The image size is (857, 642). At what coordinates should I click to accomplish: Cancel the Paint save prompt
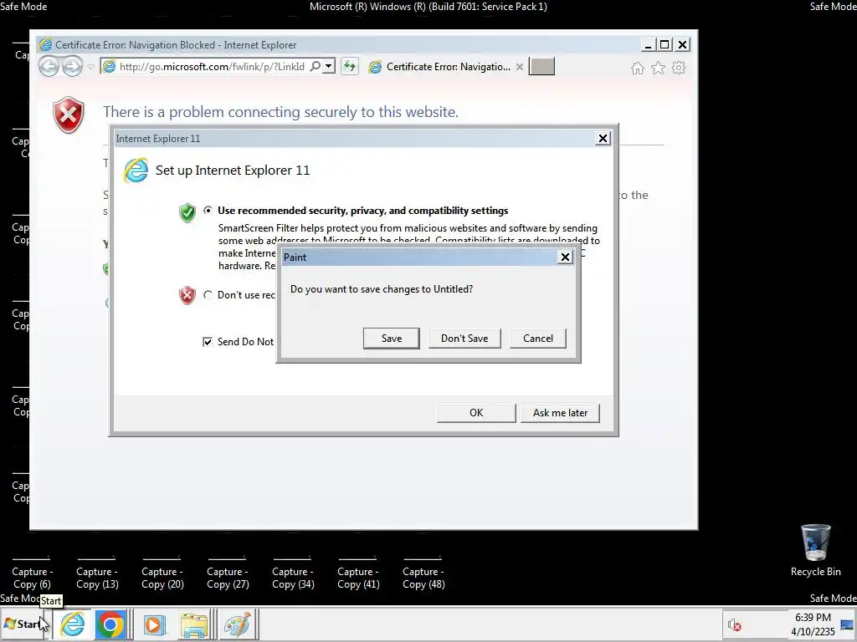tap(538, 339)
